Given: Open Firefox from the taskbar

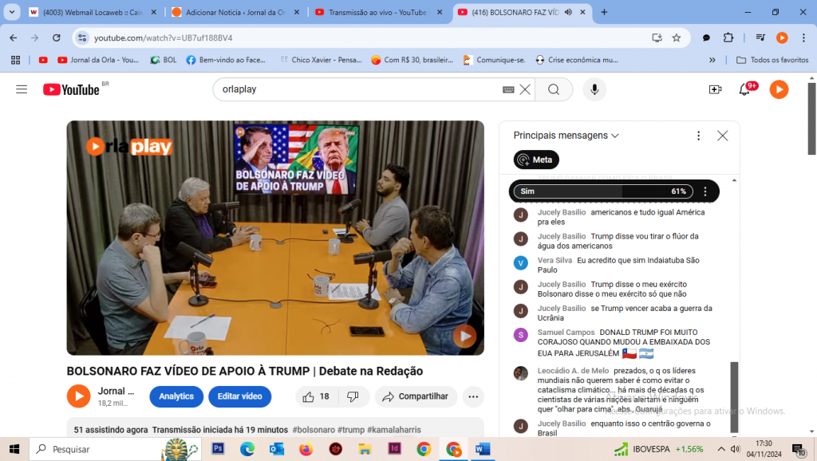Looking at the screenshot, I should 306,449.
